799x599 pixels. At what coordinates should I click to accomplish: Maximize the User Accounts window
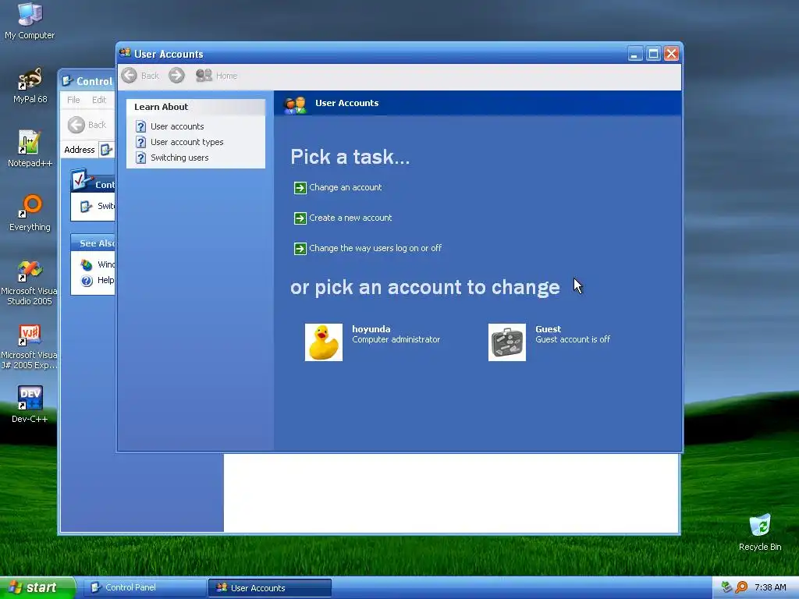click(653, 54)
